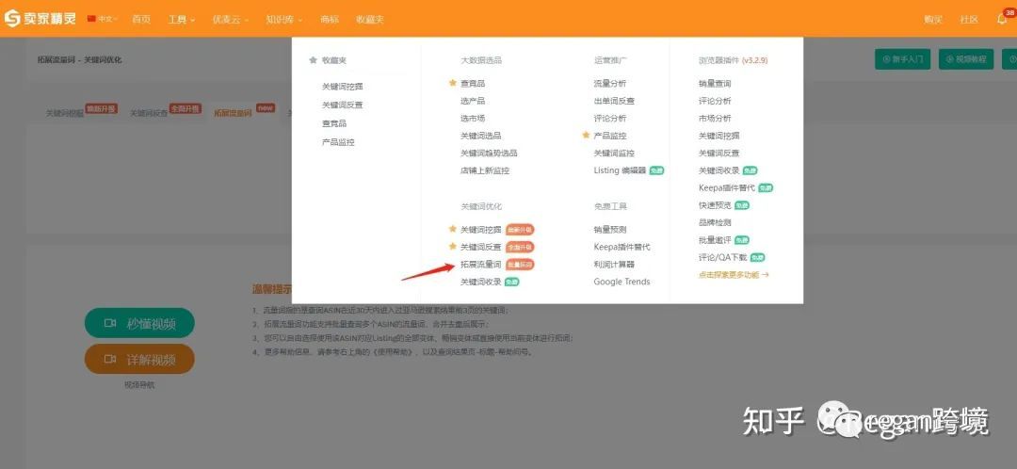This screenshot has width=1017, height=469.
Task: Open 关键词趋势选品 menu entry
Action: point(489,154)
